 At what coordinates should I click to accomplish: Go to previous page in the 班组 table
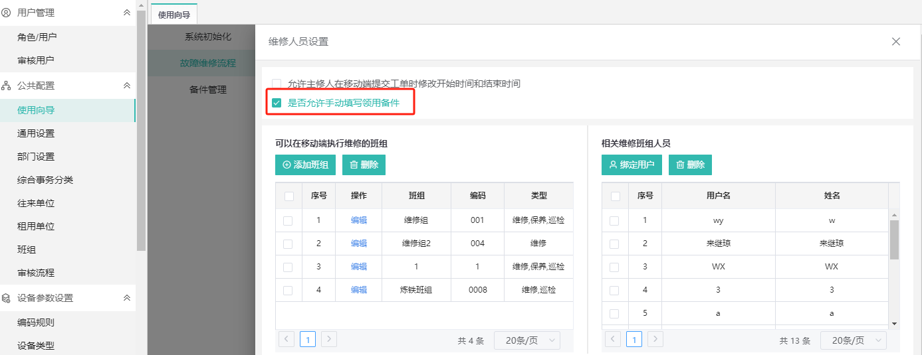(x=287, y=339)
